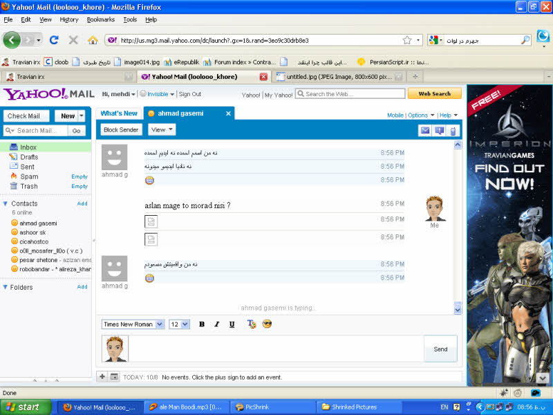Click the Windows start button
553x415 pixels.
coord(26,407)
